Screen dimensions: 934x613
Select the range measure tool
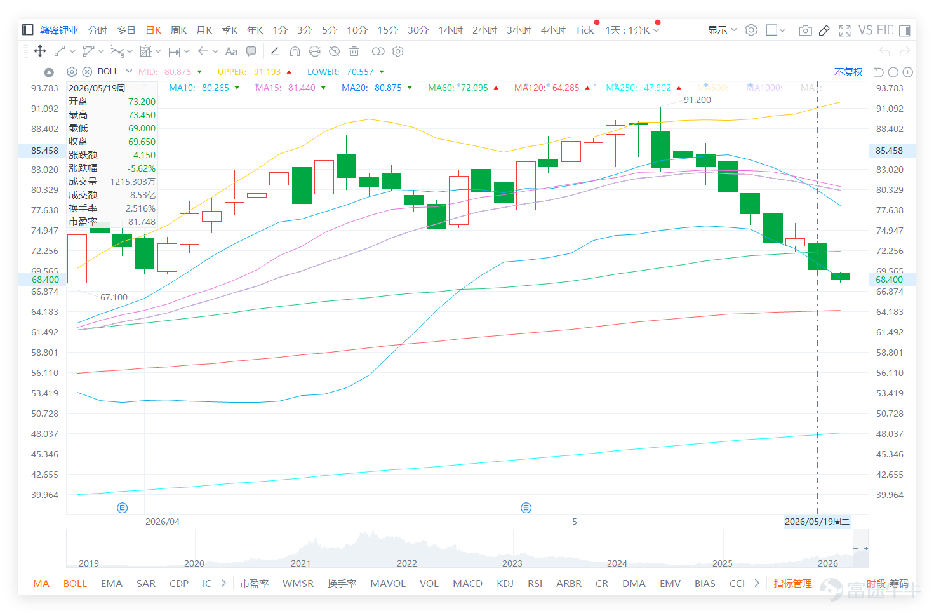pyautogui.click(x=174, y=51)
